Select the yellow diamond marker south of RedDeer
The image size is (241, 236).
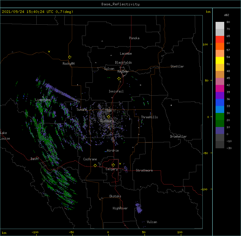[119, 78]
